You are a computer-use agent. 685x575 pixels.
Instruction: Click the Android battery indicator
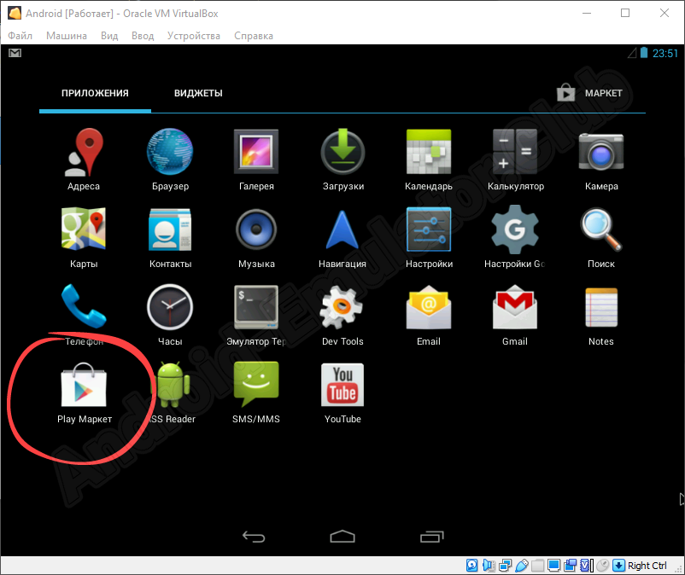(644, 53)
